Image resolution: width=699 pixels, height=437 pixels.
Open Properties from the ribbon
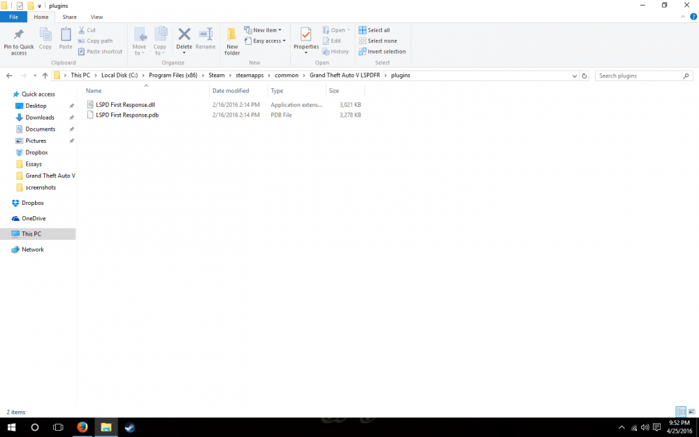tap(306, 41)
